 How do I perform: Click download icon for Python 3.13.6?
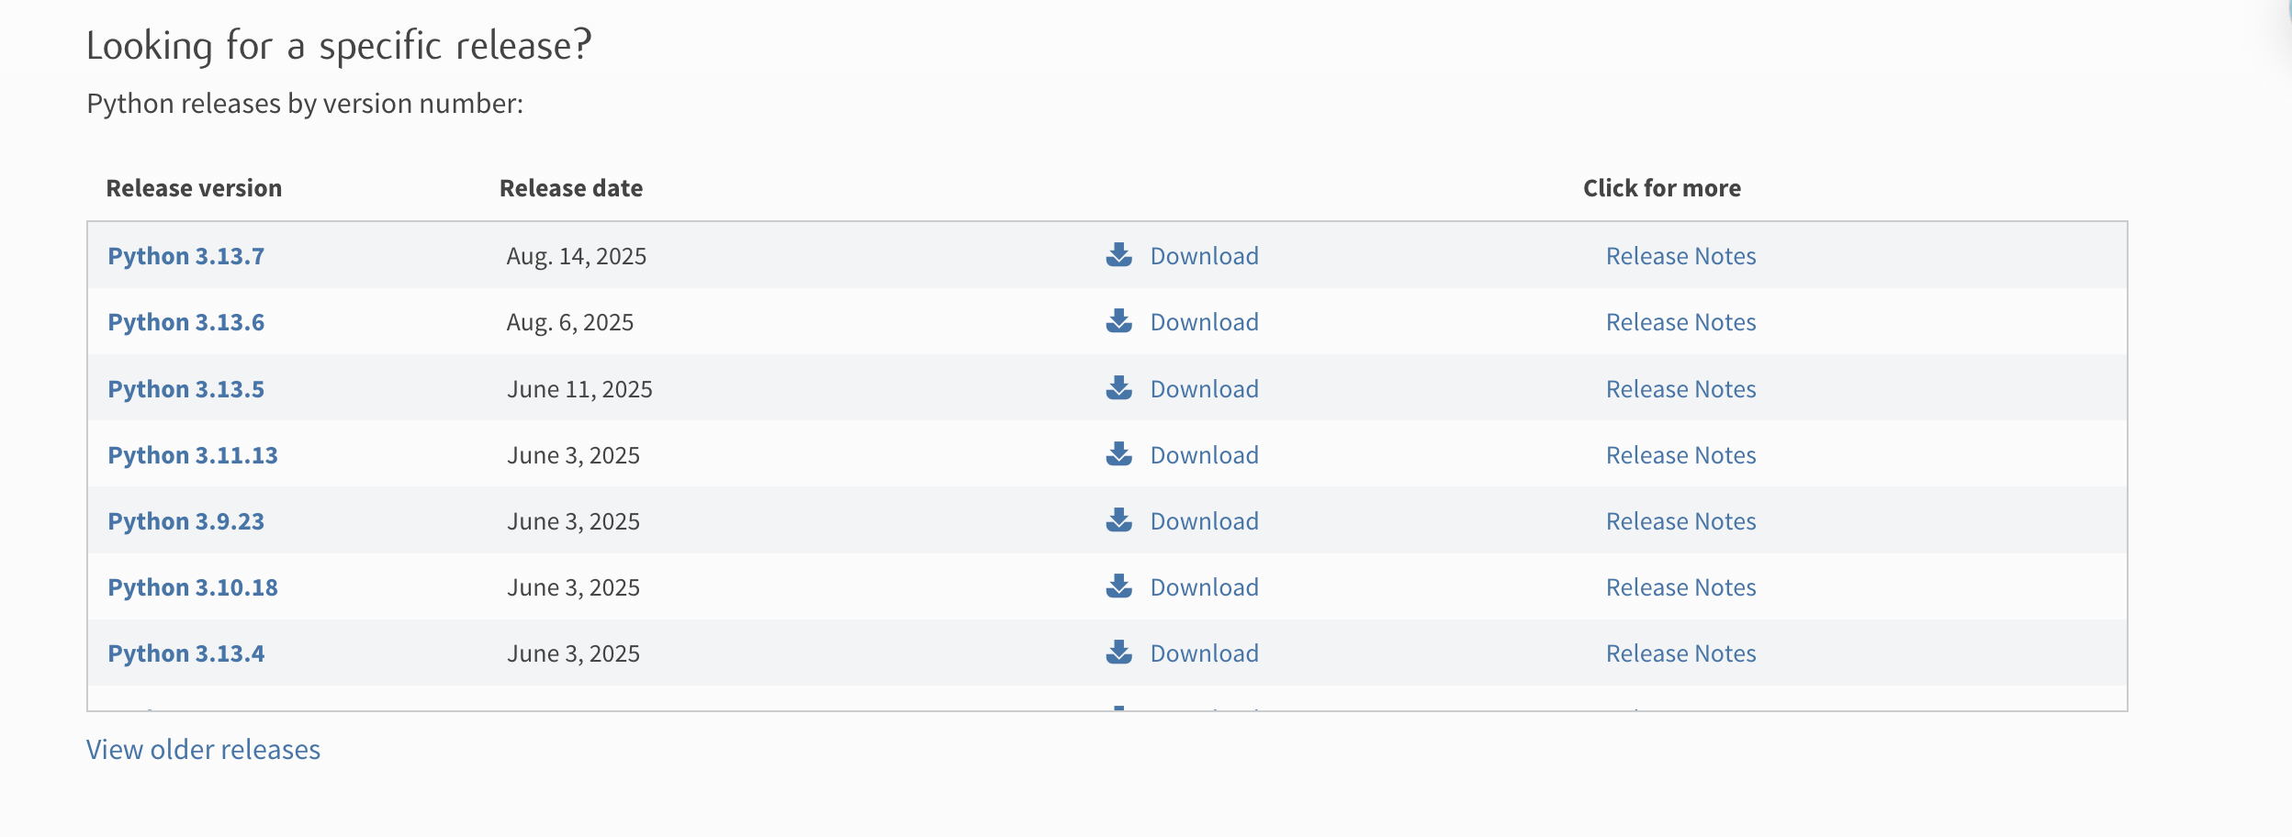pyautogui.click(x=1118, y=321)
